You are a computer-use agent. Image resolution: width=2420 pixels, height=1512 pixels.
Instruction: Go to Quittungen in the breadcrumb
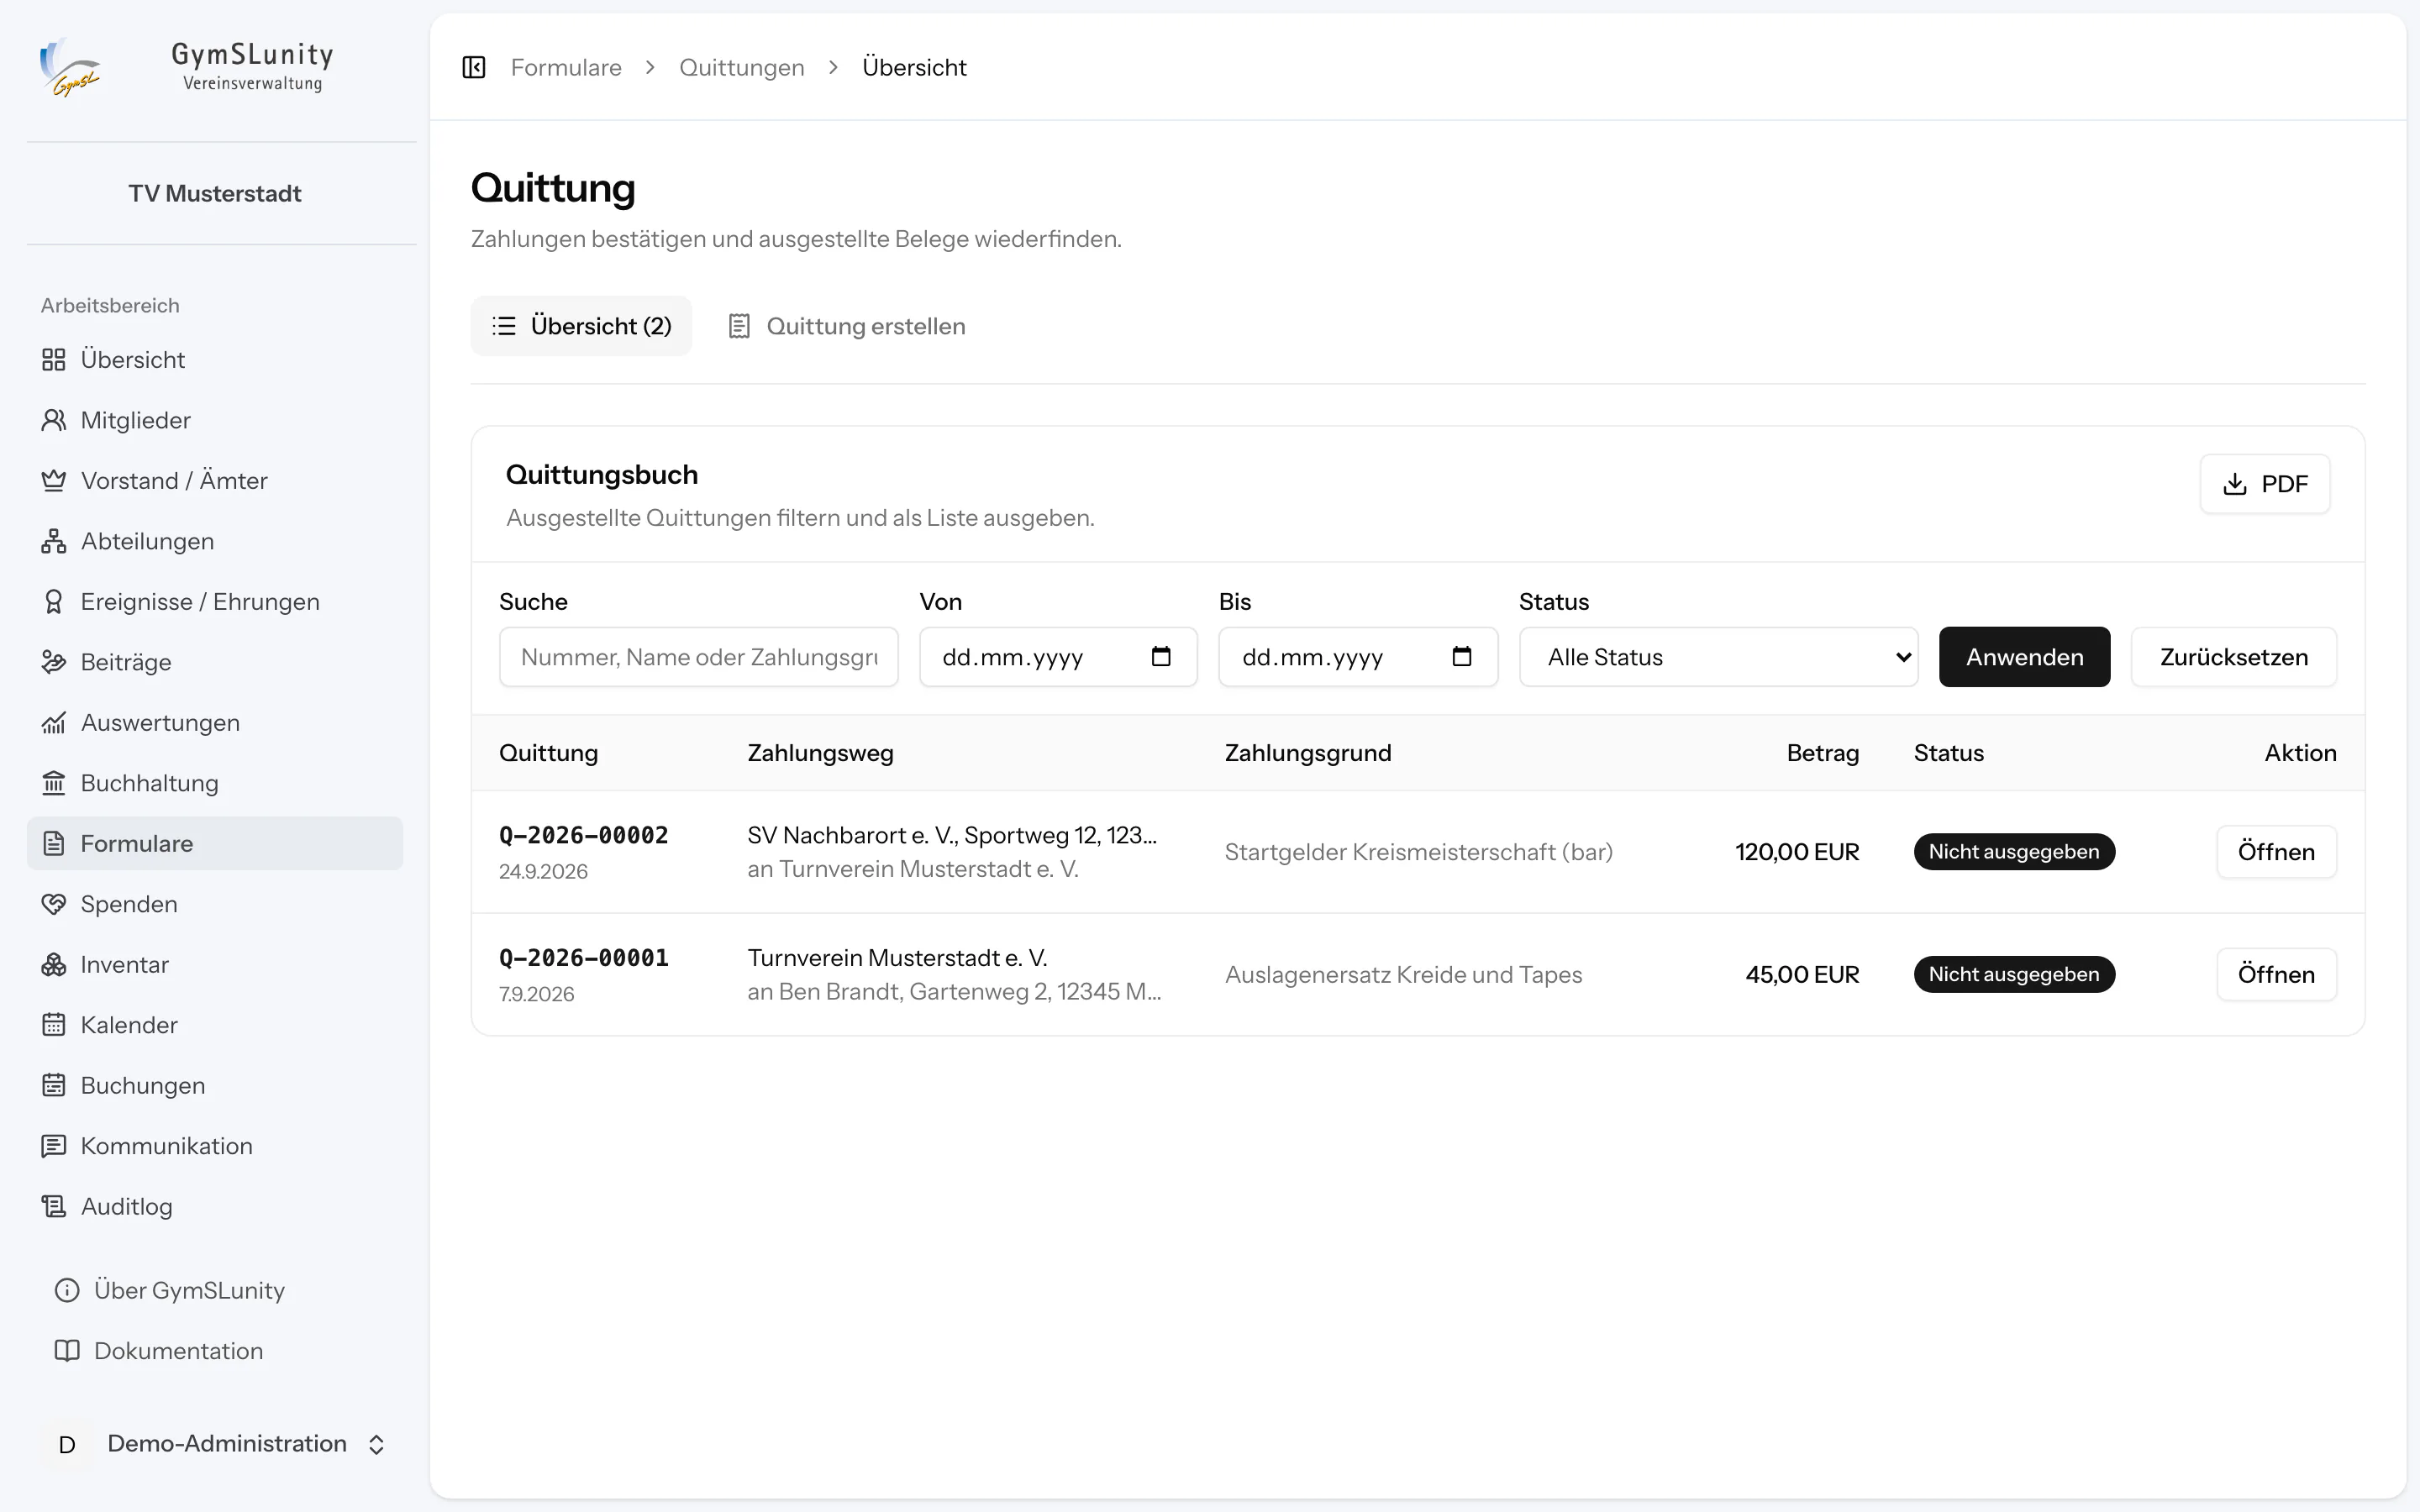click(x=742, y=67)
